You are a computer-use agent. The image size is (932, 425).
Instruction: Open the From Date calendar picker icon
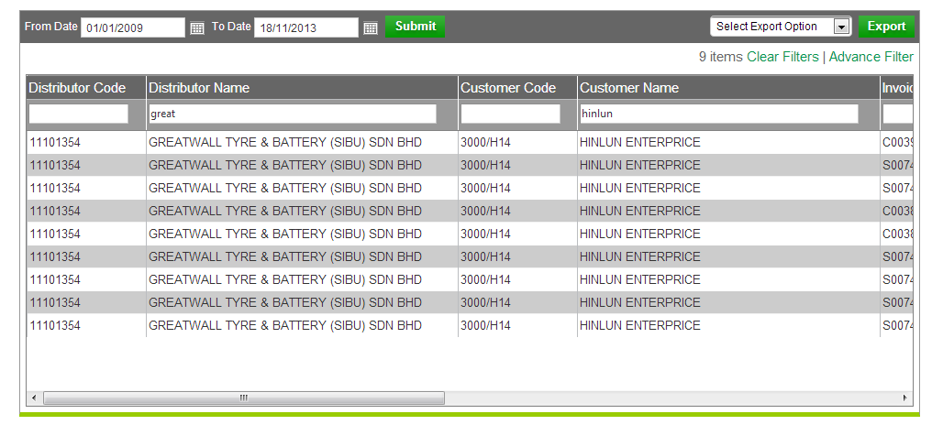(196, 27)
